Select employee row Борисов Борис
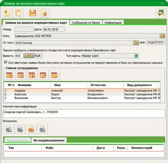 pyautogui.click(x=82, y=94)
